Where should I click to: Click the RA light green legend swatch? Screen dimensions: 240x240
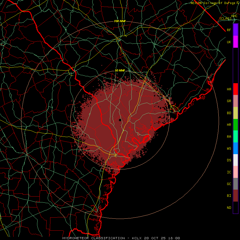pos(235,137)
